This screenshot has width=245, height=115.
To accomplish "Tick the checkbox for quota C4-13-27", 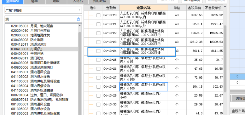I will coord(98,78).
